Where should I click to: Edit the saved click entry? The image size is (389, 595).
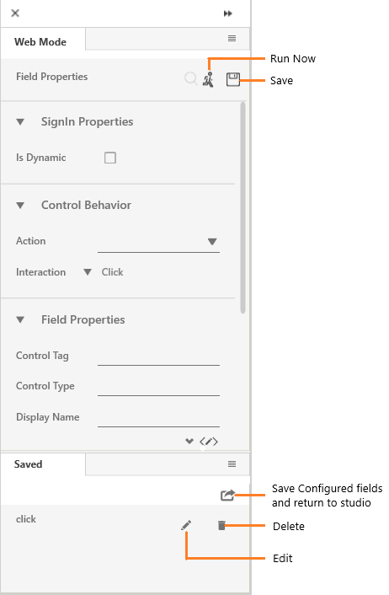[186, 525]
